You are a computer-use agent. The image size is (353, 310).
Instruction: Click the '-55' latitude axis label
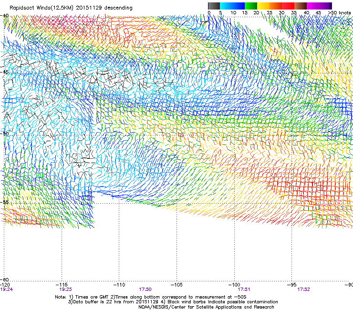pos(4,202)
